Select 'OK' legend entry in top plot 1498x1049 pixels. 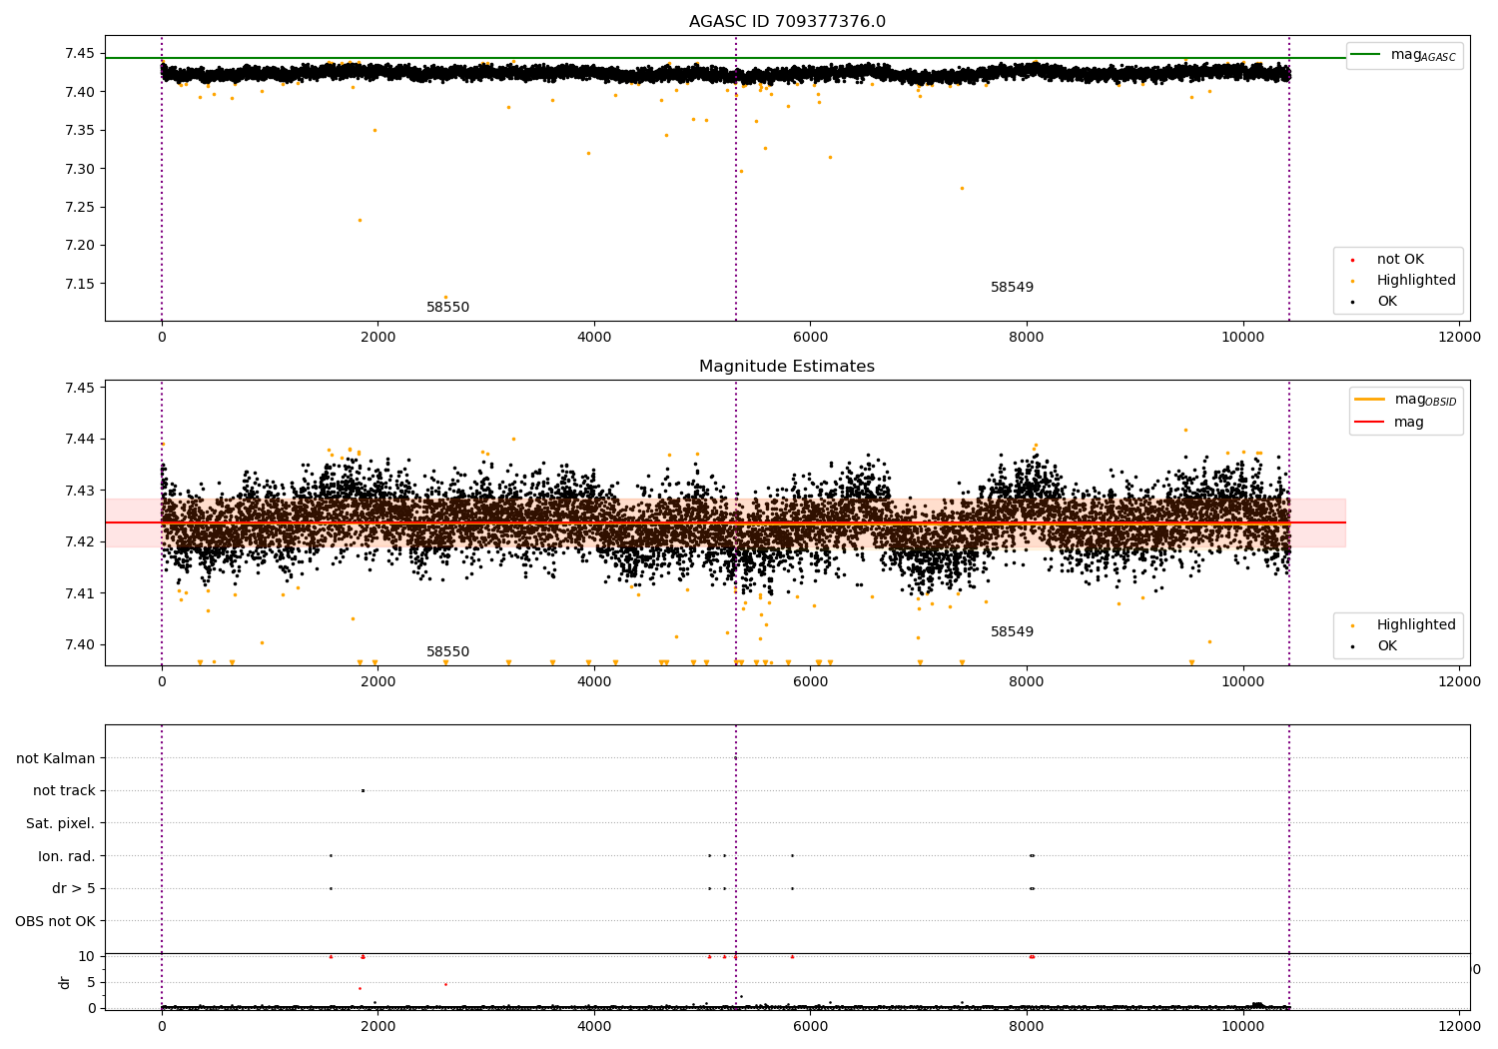point(1387,302)
